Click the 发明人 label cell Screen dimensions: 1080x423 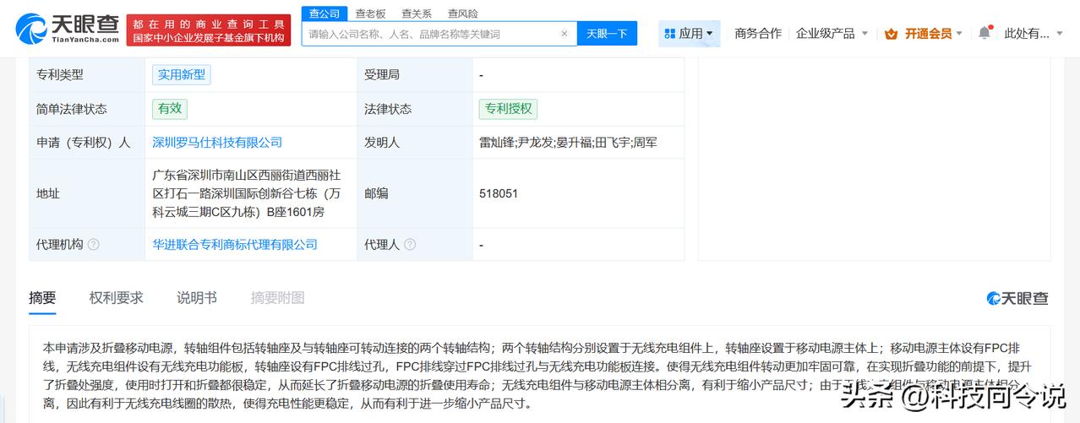click(414, 143)
